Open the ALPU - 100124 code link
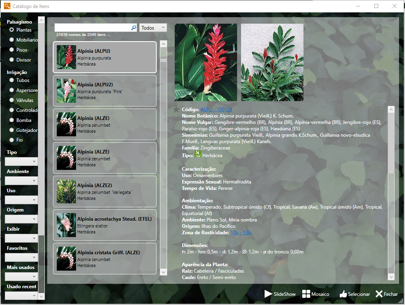Image resolution: width=405 pixels, height=305 pixels. 216,109
